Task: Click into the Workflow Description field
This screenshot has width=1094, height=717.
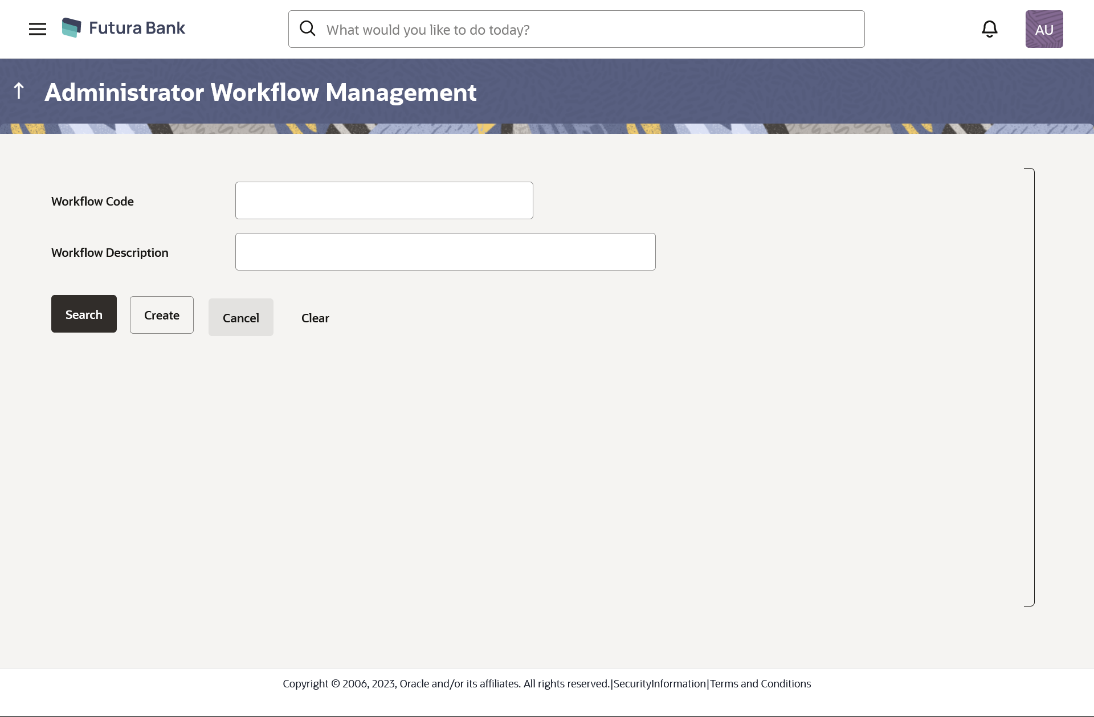Action: (445, 252)
